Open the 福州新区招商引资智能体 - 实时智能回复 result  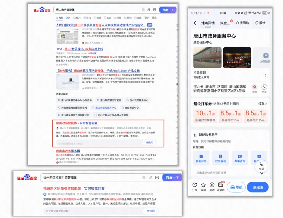coord(74,188)
